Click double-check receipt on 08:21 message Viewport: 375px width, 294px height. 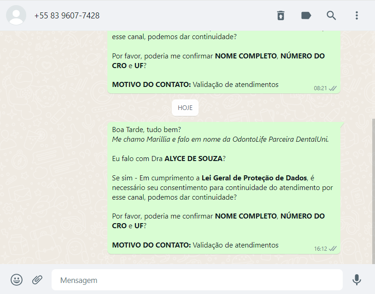[x=333, y=88]
